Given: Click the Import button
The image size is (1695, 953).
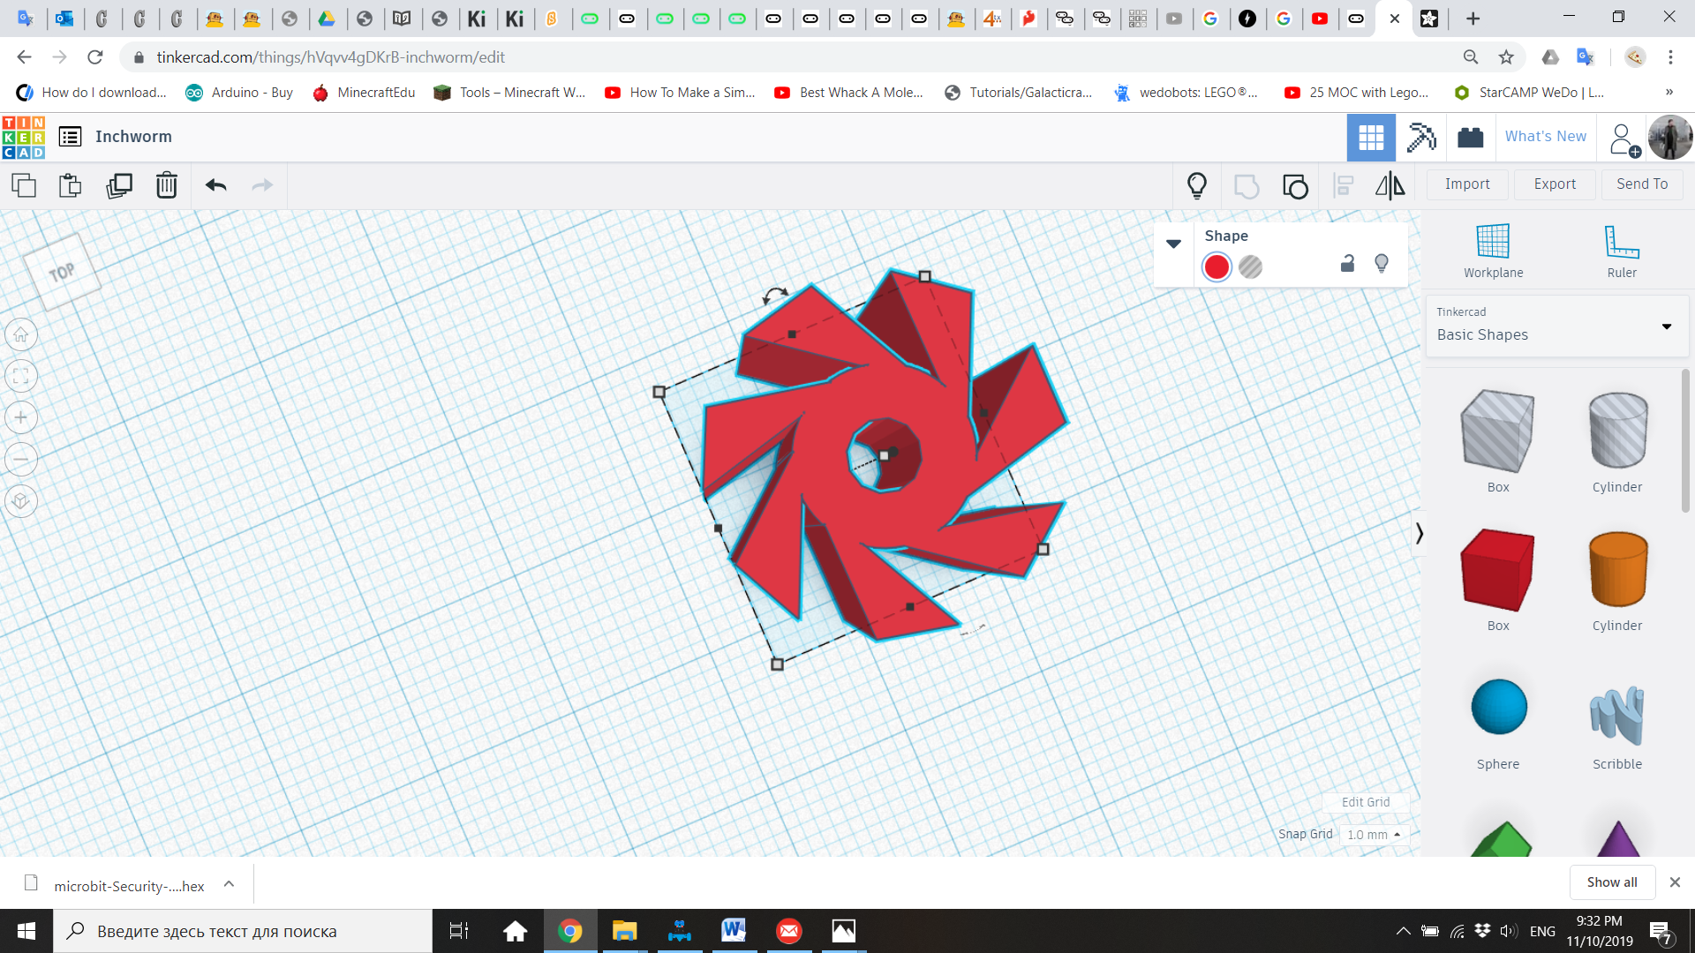Looking at the screenshot, I should (x=1467, y=184).
